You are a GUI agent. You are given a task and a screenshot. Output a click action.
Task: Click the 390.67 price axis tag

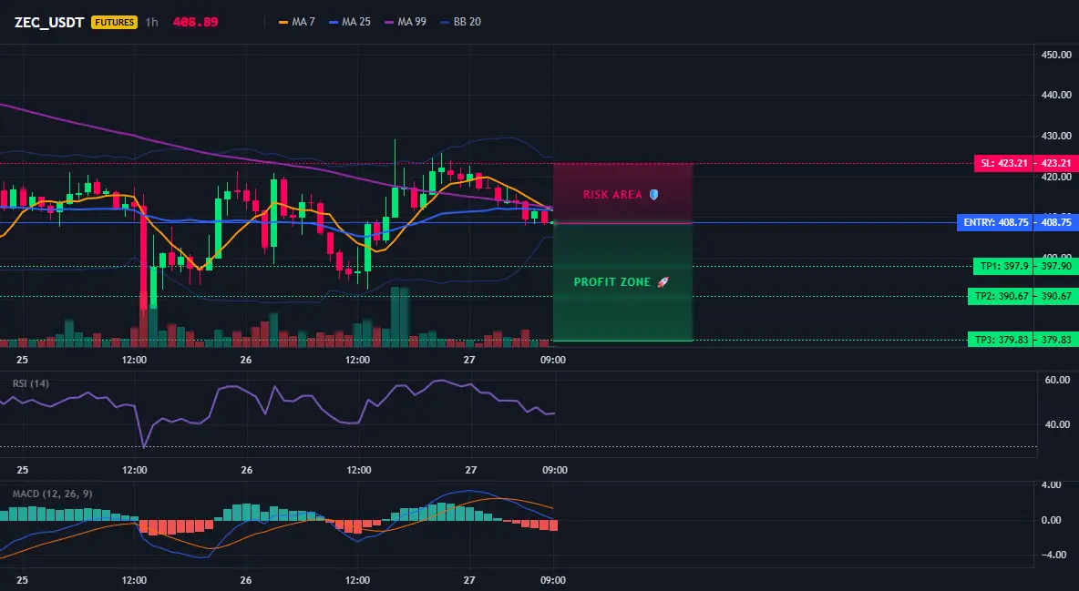[1056, 297]
